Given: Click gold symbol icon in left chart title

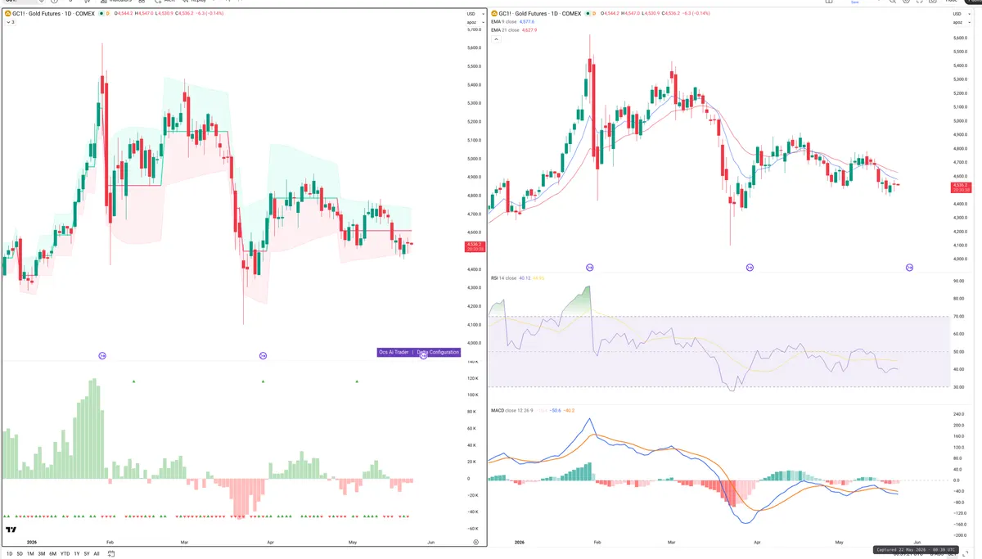Looking at the screenshot, I should pos(7,14).
